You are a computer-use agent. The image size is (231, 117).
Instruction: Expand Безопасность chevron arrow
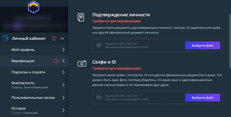pyautogui.click(x=64, y=85)
